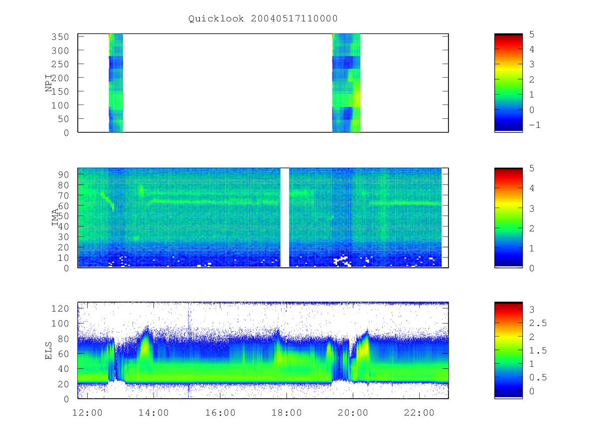598x448 pixels.
Task: Click the 16:00 time axis label
Action: [220, 413]
